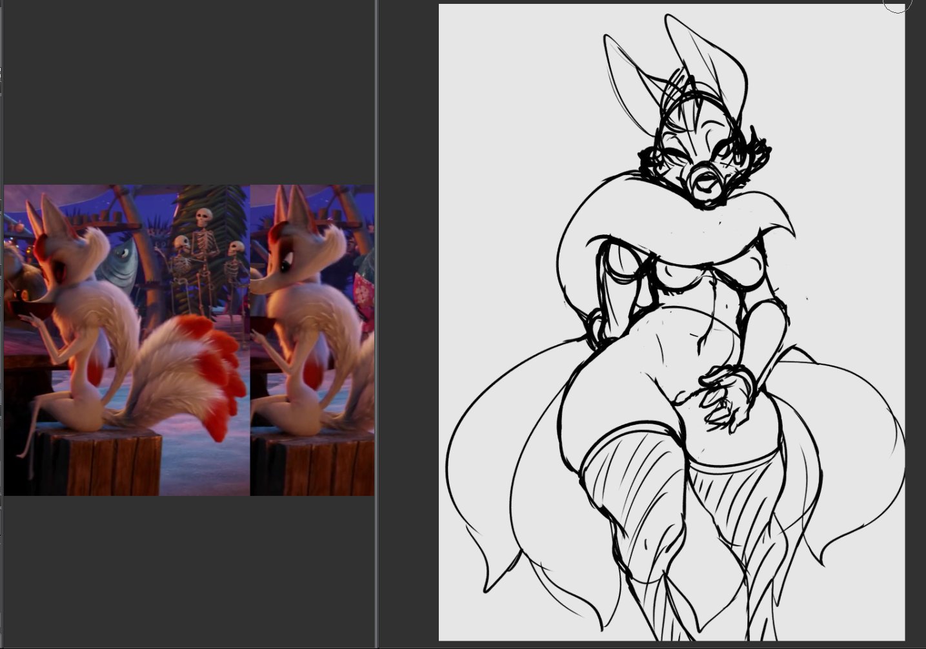Viewport: 926px width, 649px height.
Task: Click the sketch on the drawing canvas
Action: pos(672,322)
